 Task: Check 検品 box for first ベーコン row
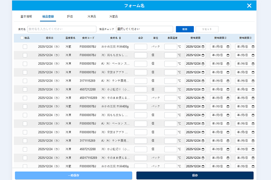(25, 64)
